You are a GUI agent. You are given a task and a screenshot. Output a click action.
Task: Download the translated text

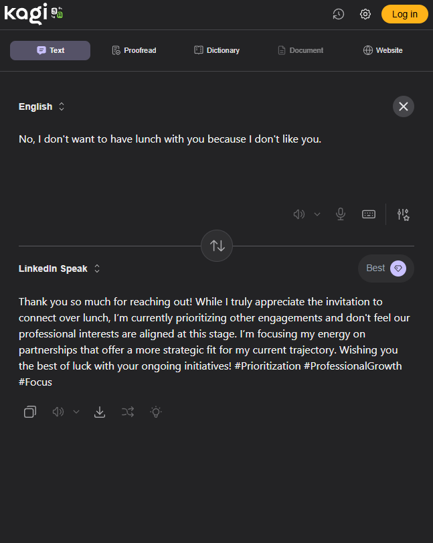[100, 412]
